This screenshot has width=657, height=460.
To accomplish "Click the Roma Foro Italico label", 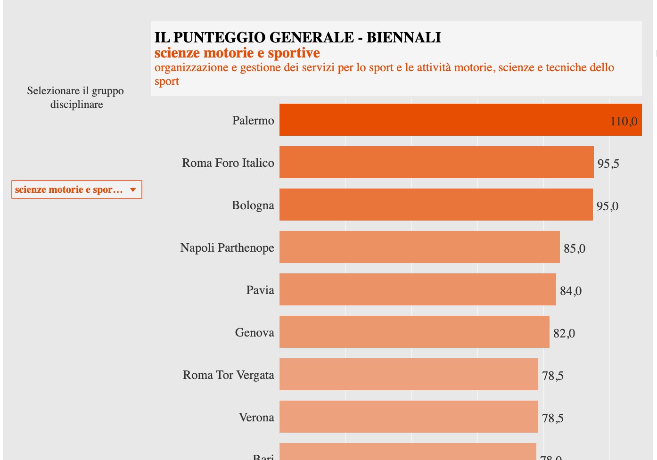I will [228, 163].
